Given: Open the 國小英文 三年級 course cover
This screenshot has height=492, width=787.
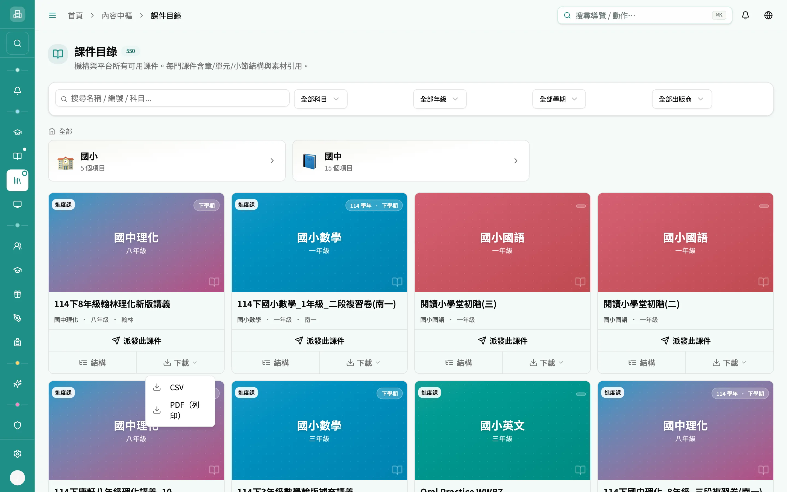Looking at the screenshot, I should [x=503, y=430].
